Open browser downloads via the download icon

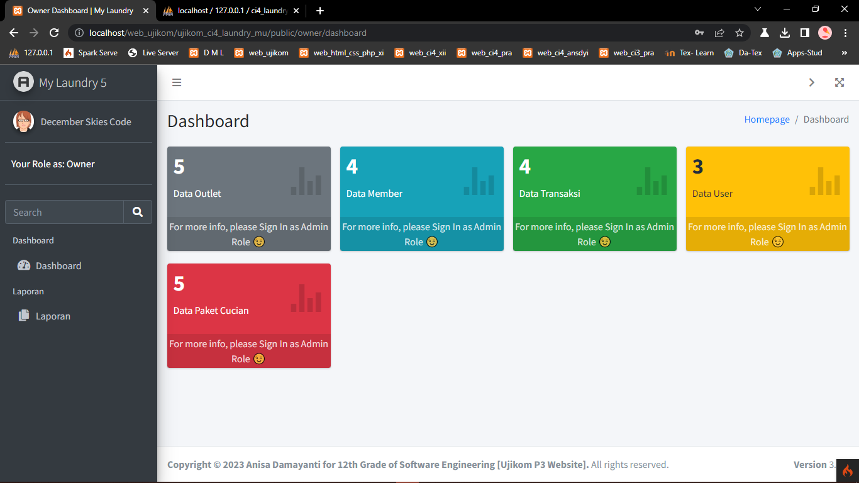784,32
